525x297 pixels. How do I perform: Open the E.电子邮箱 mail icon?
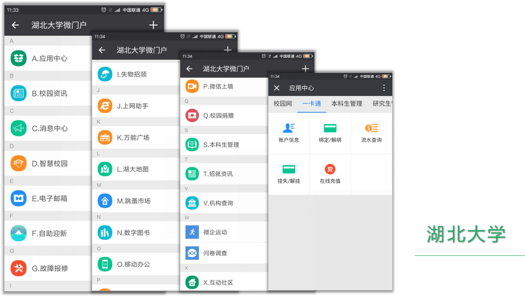19,198
